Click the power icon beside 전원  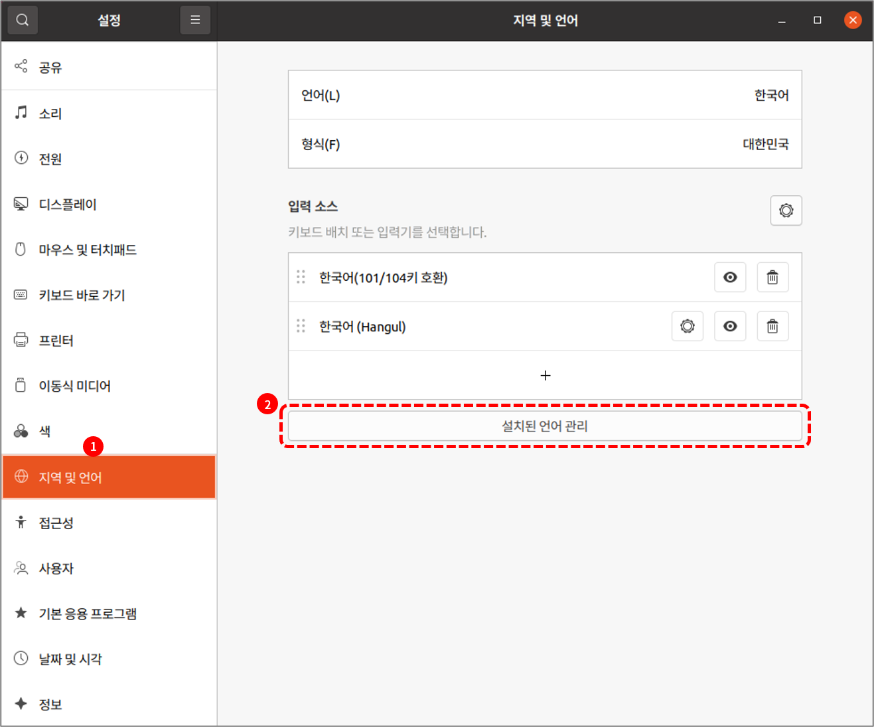[x=21, y=158]
